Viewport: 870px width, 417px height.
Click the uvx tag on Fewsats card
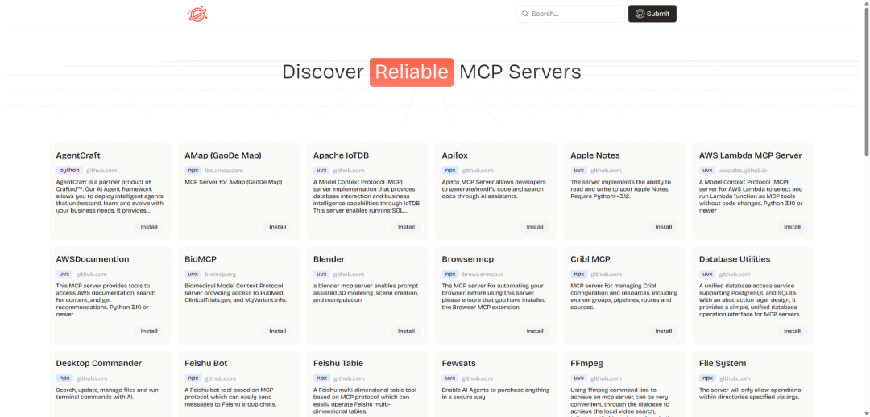(x=450, y=378)
